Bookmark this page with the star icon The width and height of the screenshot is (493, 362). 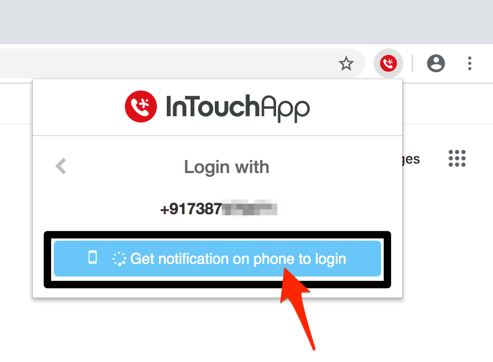[x=346, y=63]
